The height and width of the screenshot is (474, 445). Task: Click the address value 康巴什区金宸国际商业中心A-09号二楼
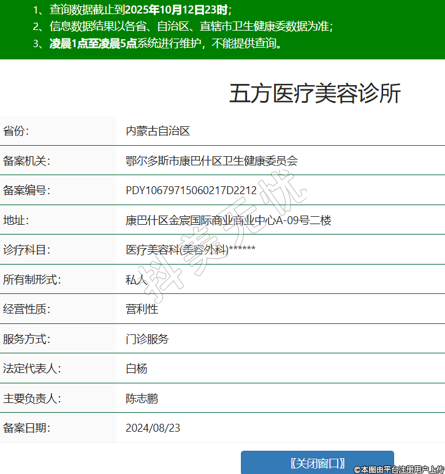[x=228, y=220]
